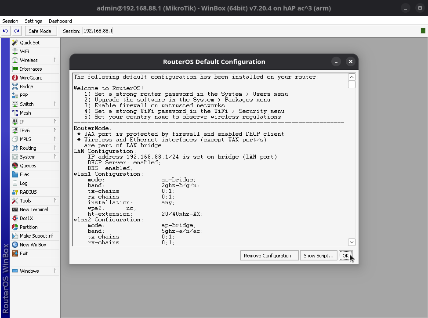Expand the IP submenu arrow

[55, 122]
